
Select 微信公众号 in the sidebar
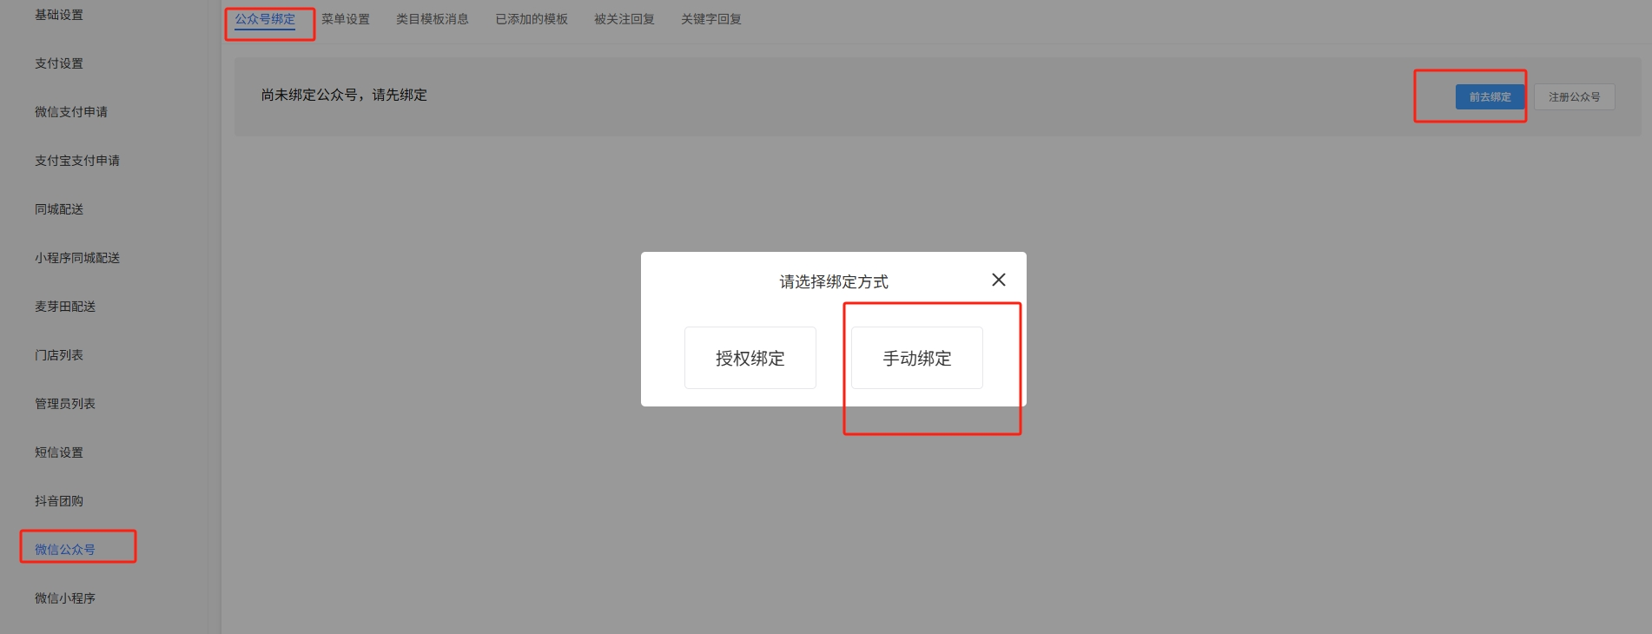[65, 550]
